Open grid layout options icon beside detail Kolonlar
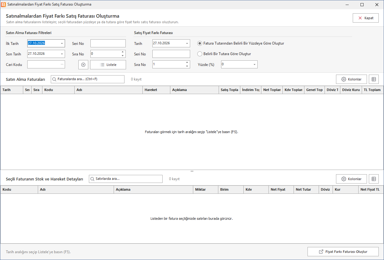The image size is (384, 260). [374, 179]
